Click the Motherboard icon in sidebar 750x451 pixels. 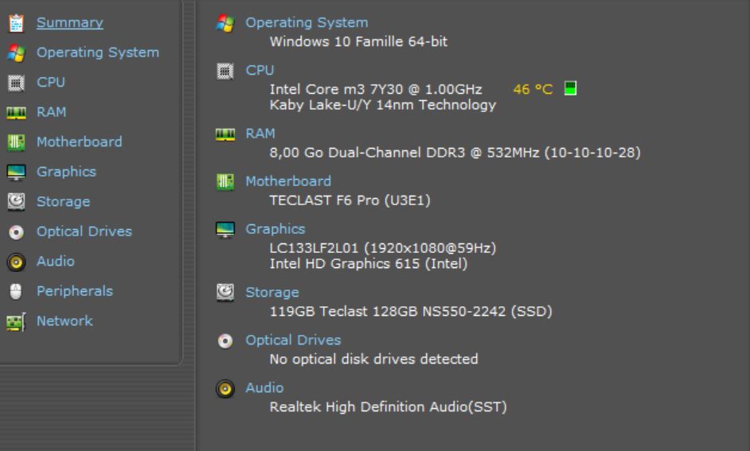point(16,142)
